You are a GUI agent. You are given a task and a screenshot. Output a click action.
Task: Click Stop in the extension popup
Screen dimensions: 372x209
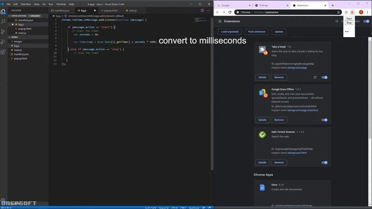[349, 23]
